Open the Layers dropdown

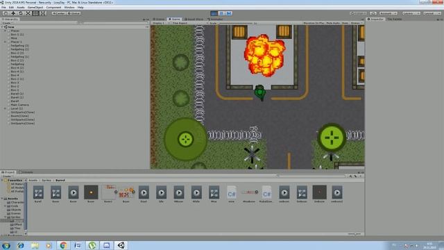(x=411, y=13)
